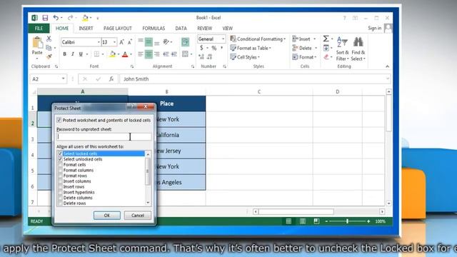This screenshot has width=457, height=257.
Task: Enable Insert rows permission checkbox
Action: [60, 187]
